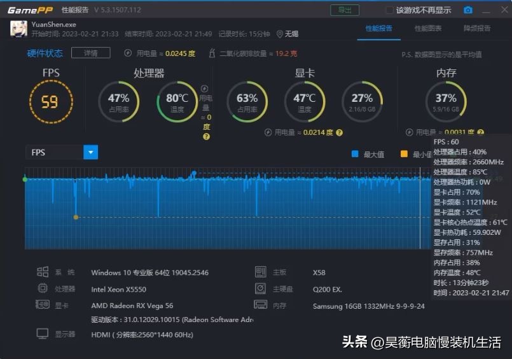Click the GPU 用电量 power icon
The width and height of the screenshot is (512, 359).
[268, 132]
